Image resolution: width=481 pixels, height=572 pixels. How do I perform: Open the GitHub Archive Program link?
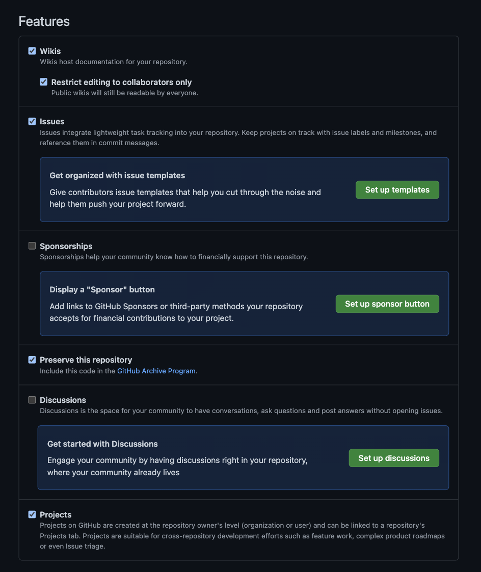coord(156,371)
